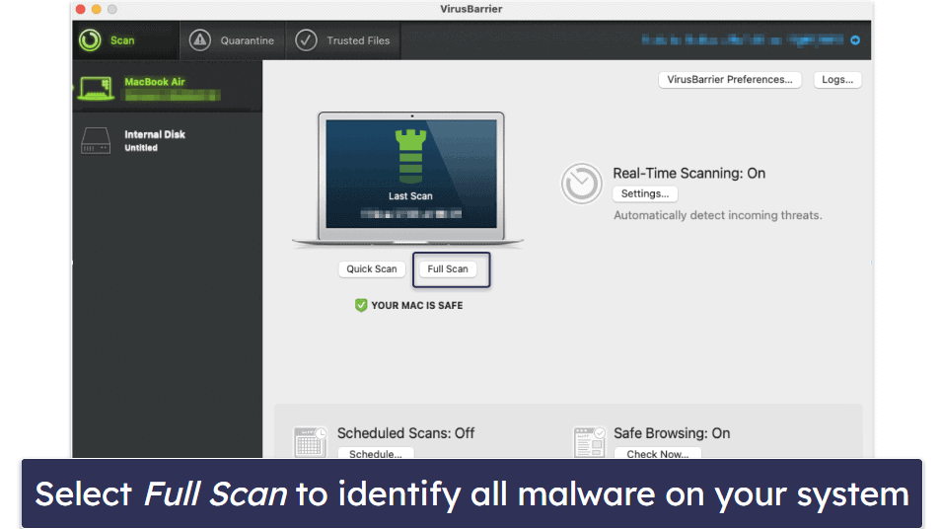Screen dimensions: 942x529
Task: Click the Safe Browsing: On label
Action: pos(672,433)
